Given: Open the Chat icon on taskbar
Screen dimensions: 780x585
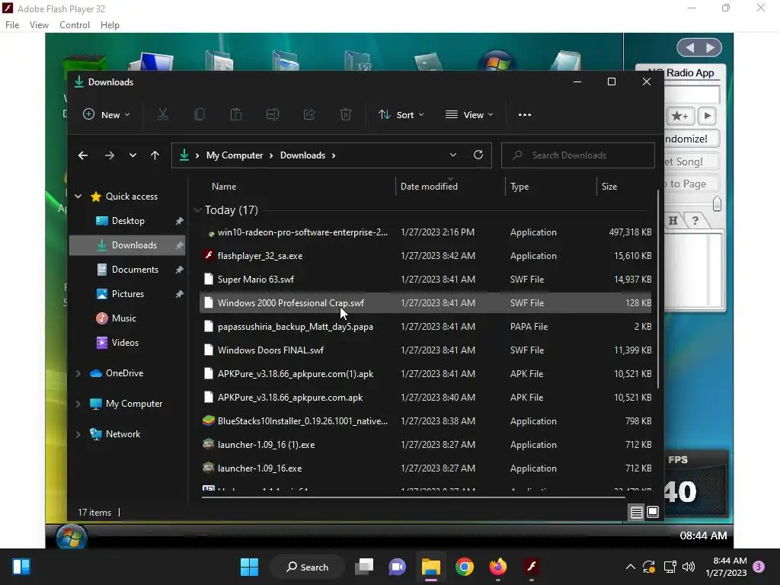Looking at the screenshot, I should (x=398, y=567).
